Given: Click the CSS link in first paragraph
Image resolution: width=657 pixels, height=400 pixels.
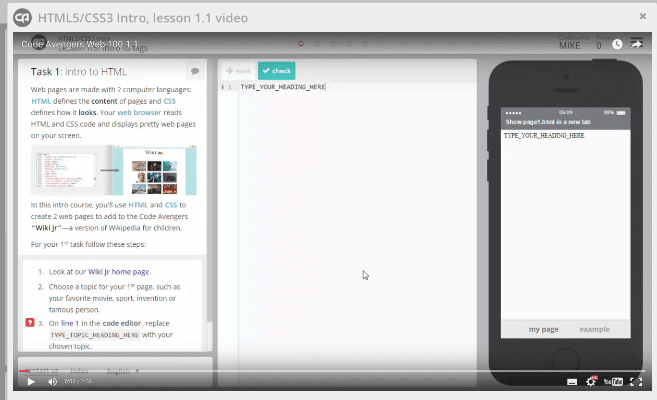Looking at the screenshot, I should click(169, 101).
